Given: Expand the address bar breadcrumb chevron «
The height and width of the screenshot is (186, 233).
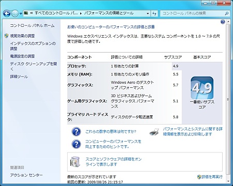Looking at the screenshot, I should (x=32, y=13).
